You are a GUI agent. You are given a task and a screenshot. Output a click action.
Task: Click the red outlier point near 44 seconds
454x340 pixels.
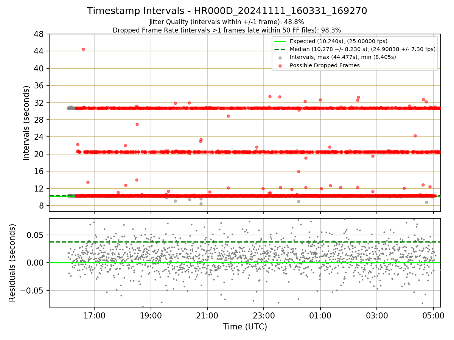[x=83, y=49]
